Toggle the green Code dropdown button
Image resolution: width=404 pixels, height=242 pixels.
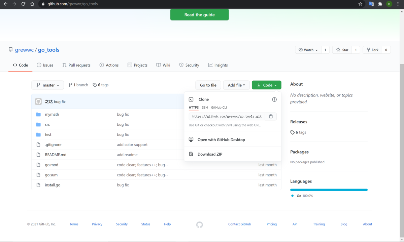coord(266,85)
